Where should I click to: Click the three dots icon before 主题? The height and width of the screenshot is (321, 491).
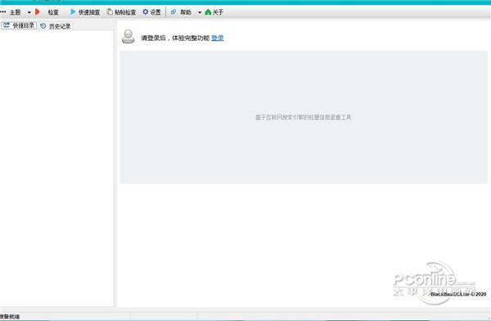(x=3, y=12)
